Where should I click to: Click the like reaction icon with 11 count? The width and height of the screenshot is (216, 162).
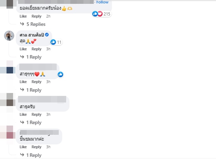53,42
